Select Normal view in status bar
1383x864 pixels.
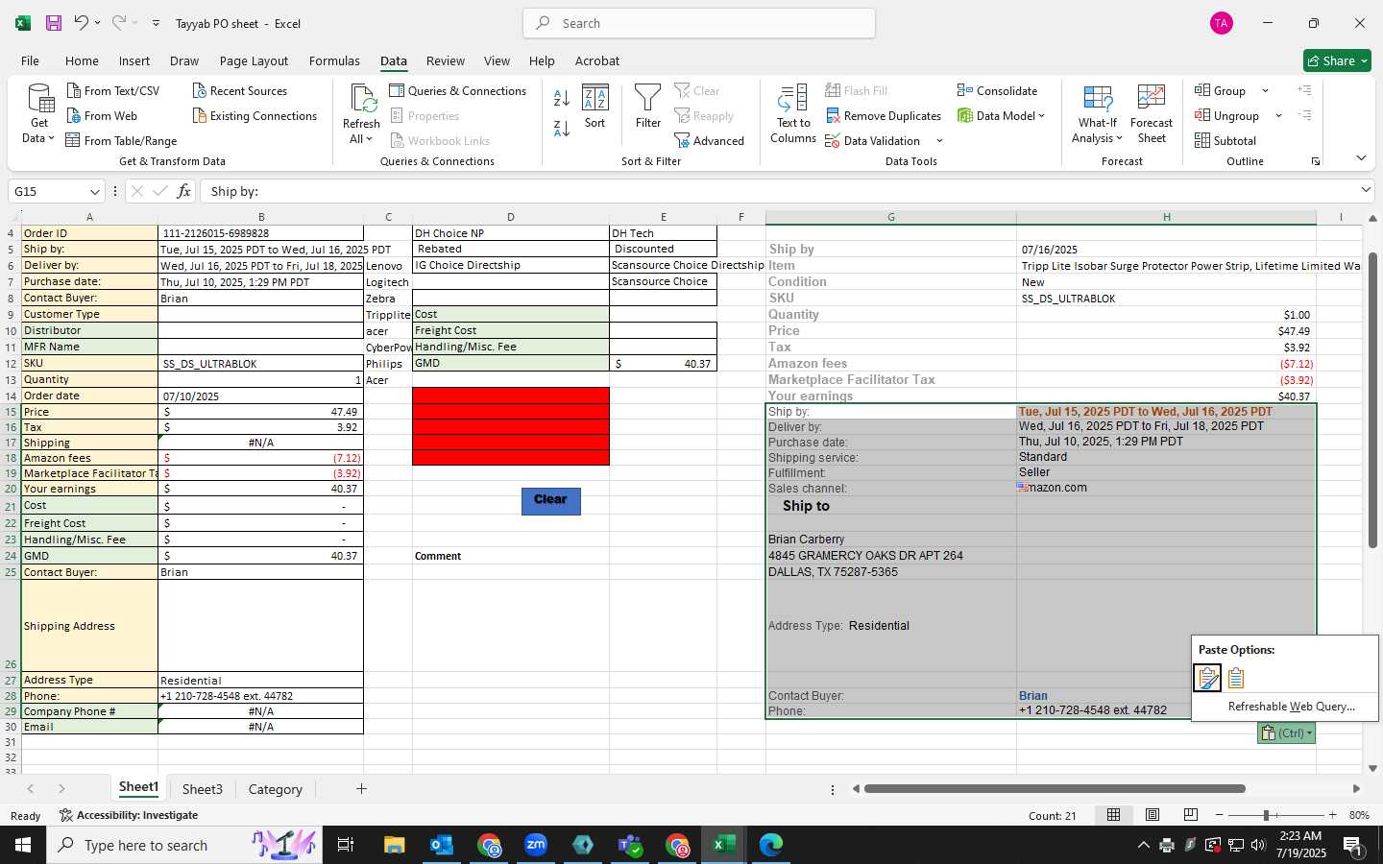click(1114, 815)
